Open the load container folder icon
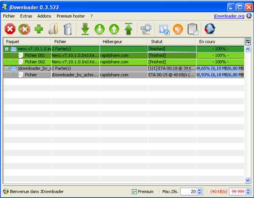 (53, 29)
